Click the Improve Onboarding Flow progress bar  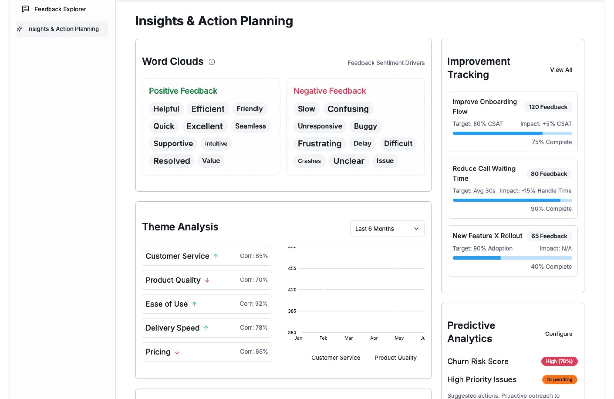point(512,133)
